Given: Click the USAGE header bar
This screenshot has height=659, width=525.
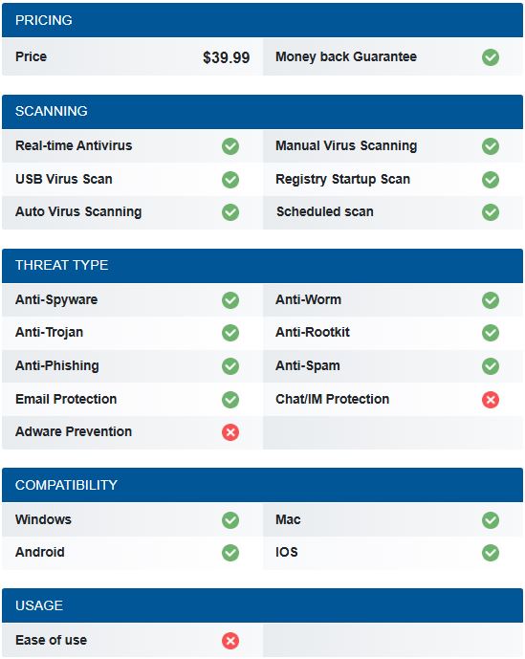Looking at the screenshot, I should 262,605.
